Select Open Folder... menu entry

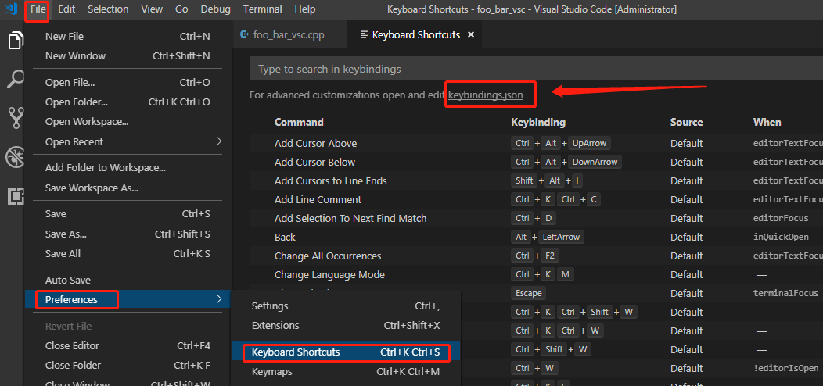click(x=128, y=102)
